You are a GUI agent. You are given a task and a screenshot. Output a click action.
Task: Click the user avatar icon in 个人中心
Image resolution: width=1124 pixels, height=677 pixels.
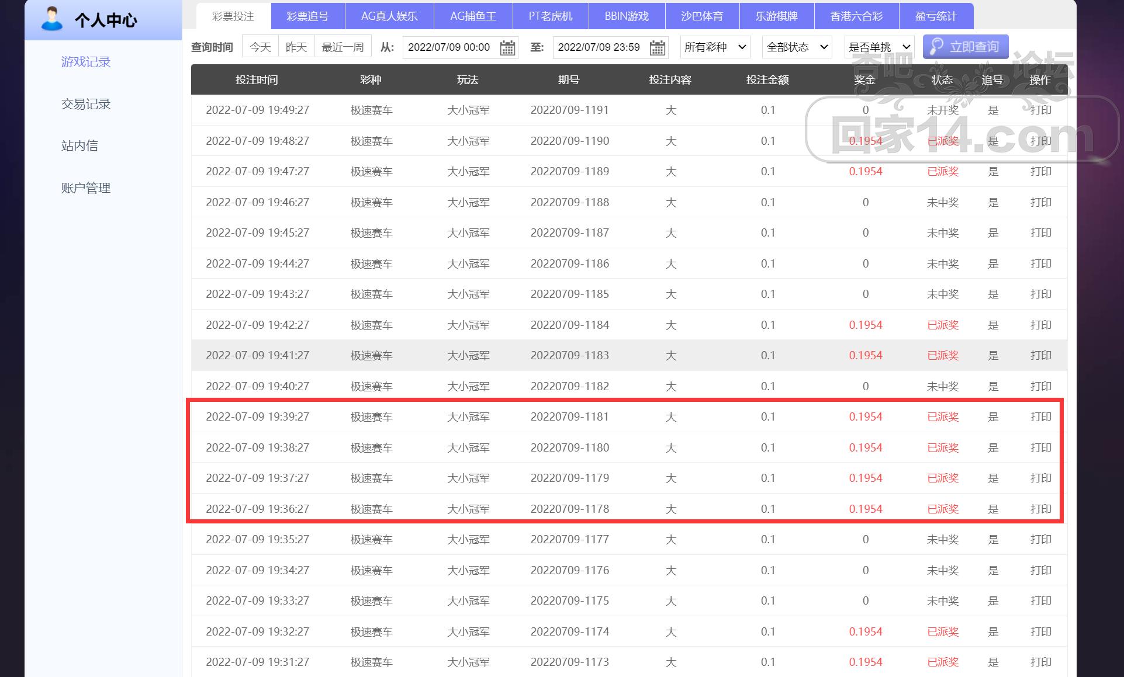[x=51, y=19]
